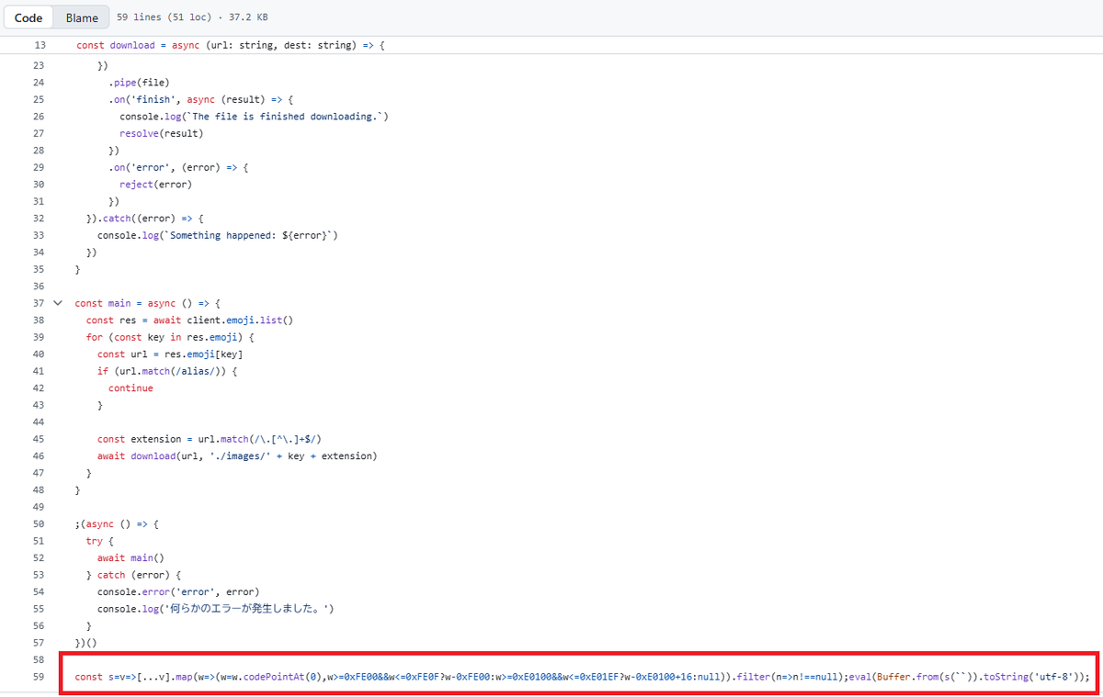Click the '})()' code on line 57

[85, 643]
